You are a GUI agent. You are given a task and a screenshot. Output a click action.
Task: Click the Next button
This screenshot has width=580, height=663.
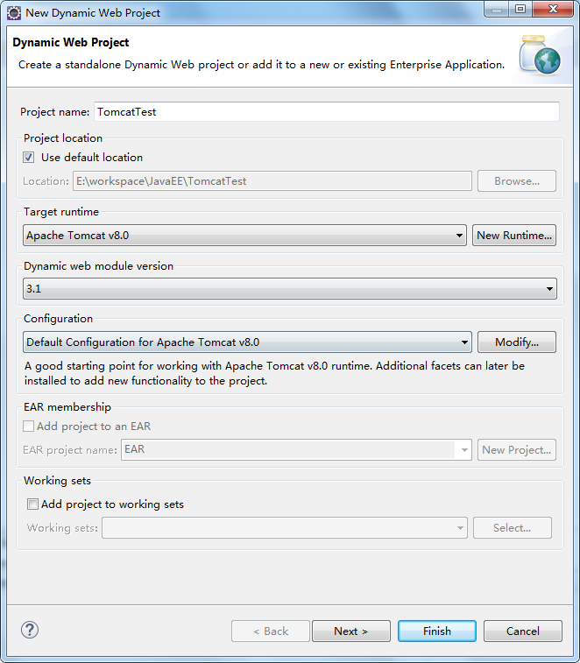(350, 631)
